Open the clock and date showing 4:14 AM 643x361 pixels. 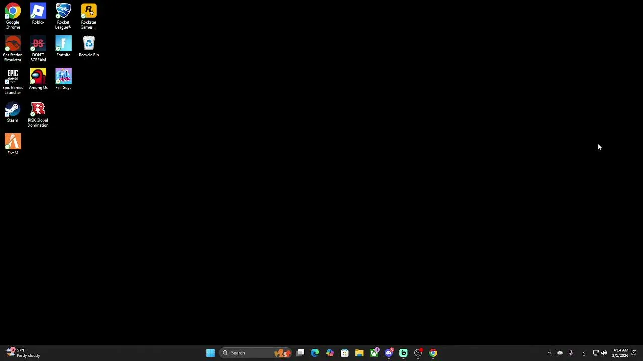point(620,353)
